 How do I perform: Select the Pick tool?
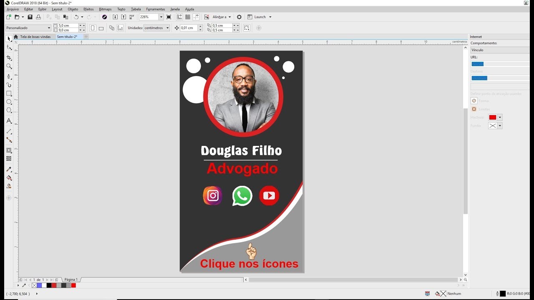[9, 39]
